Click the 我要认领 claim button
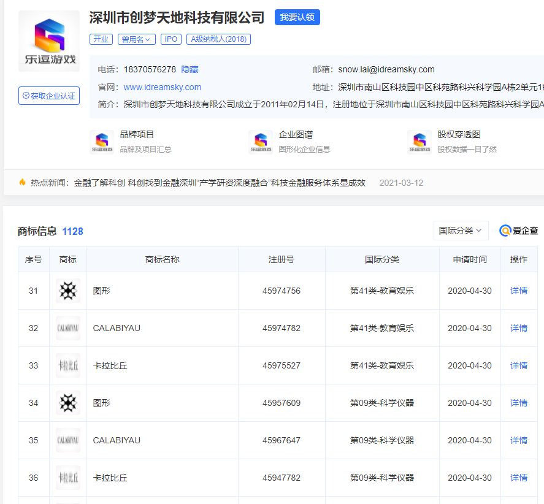The image size is (544, 504). [x=297, y=17]
